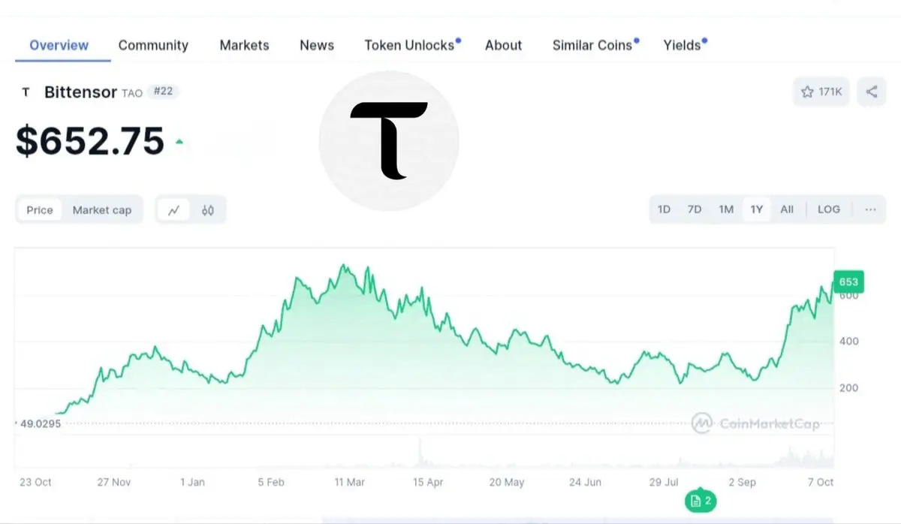Click the small Bittensor icon beside name
The image size is (901, 524).
(x=26, y=92)
